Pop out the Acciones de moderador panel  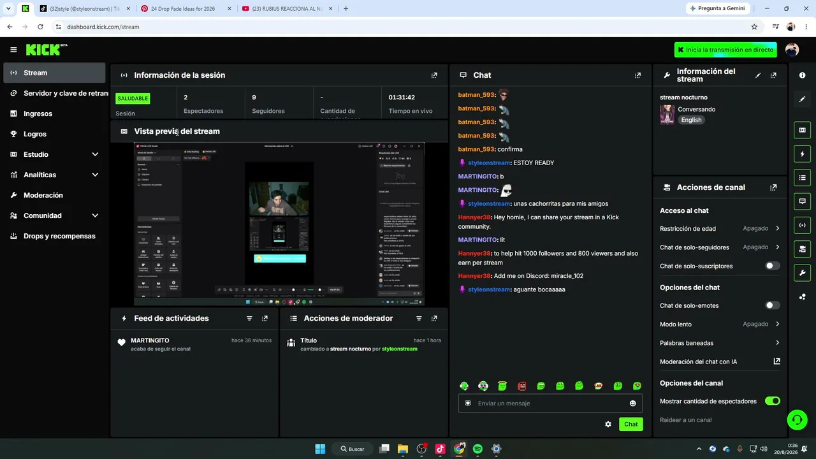click(434, 318)
